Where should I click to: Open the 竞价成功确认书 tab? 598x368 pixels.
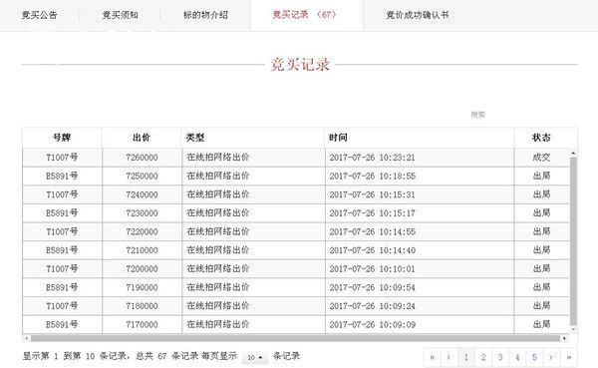[418, 15]
